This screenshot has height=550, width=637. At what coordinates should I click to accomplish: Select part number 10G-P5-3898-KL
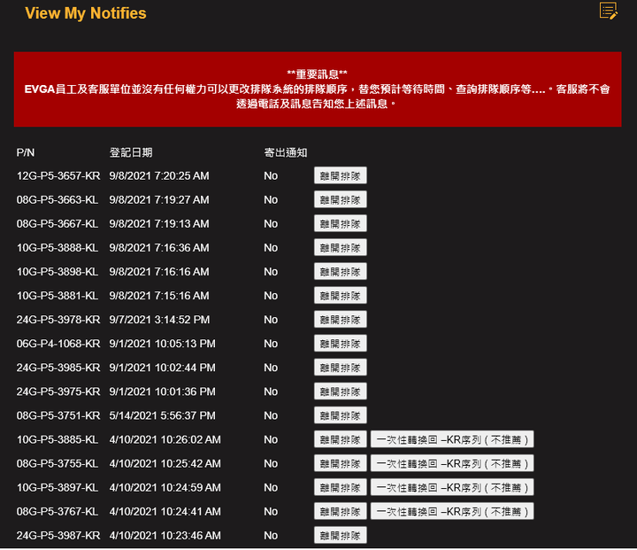(58, 272)
